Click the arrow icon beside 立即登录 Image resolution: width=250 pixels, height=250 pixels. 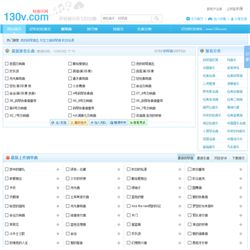click(x=241, y=9)
